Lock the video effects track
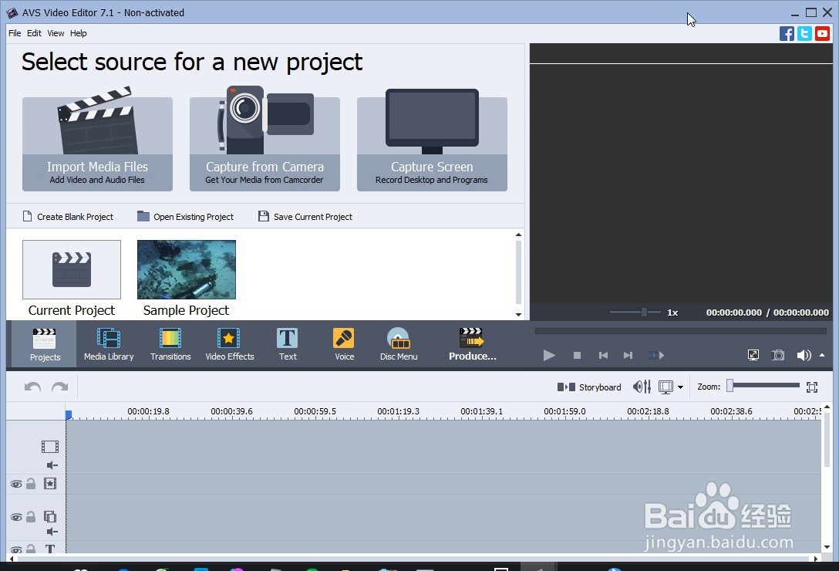Screen dimensions: 839x571 pyautogui.click(x=31, y=484)
